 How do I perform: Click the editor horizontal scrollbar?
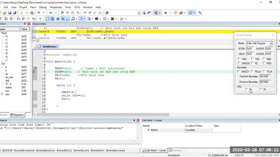(x=103, y=114)
